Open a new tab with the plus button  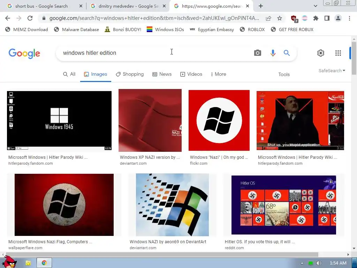[x=261, y=6]
